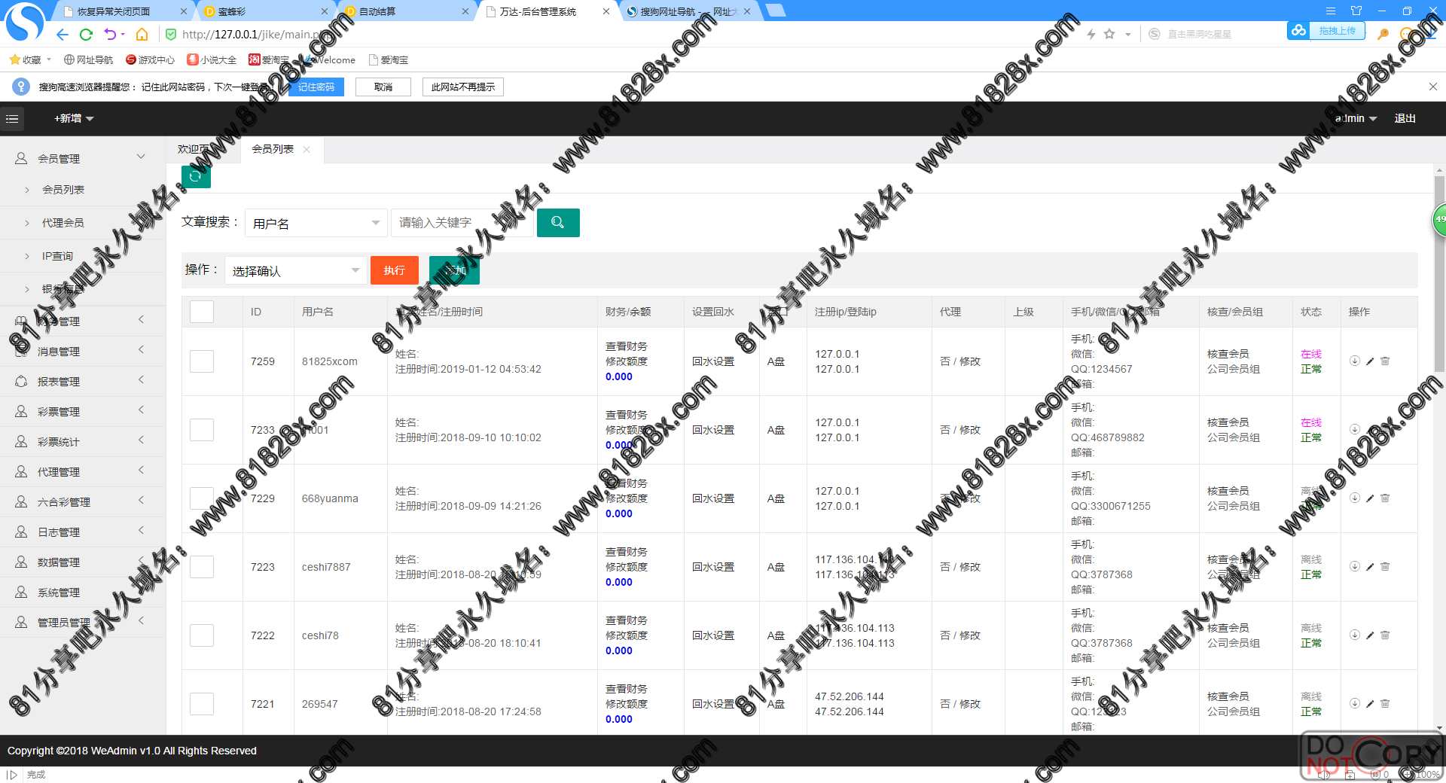
Task: Click the teal search magnifier button
Action: (557, 223)
